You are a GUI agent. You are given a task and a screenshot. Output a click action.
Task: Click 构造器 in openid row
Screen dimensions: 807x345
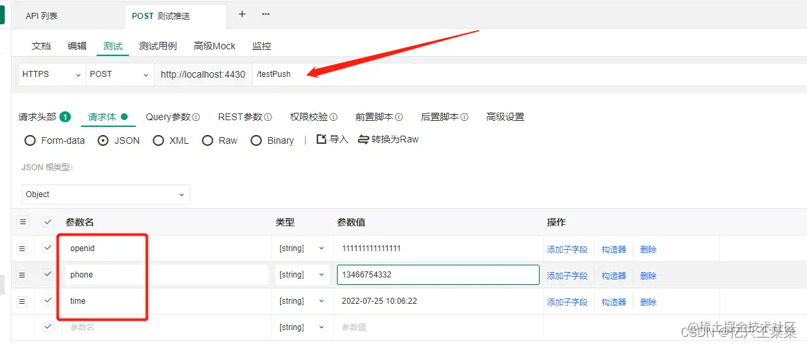tap(614, 249)
